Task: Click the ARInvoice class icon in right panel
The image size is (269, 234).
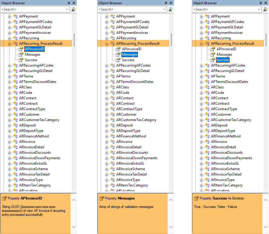Action: 207,142
